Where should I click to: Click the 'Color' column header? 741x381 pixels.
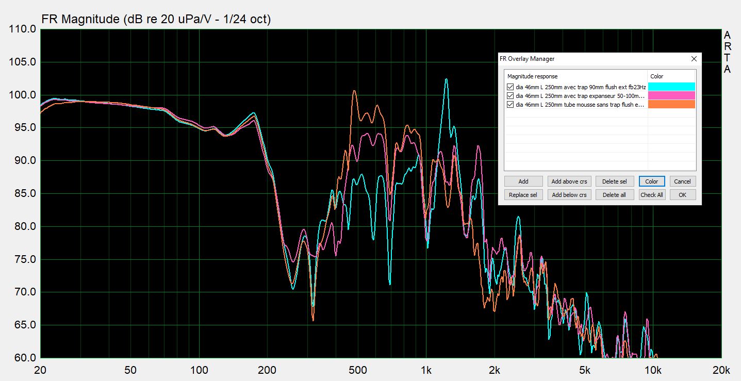click(671, 76)
